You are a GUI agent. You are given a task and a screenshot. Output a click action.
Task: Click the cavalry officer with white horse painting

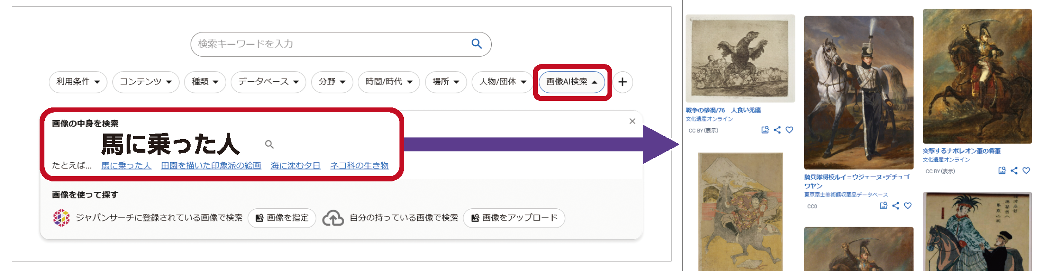point(859,93)
